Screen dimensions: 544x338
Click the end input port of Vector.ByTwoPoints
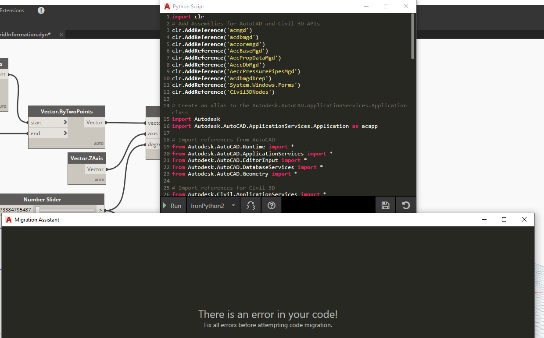tap(48, 134)
